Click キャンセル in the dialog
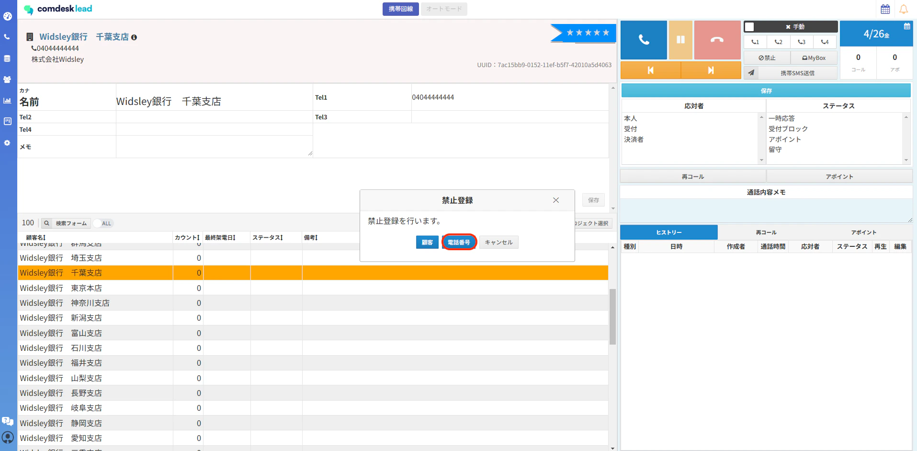Viewport: 917px width, 451px height. (498, 243)
